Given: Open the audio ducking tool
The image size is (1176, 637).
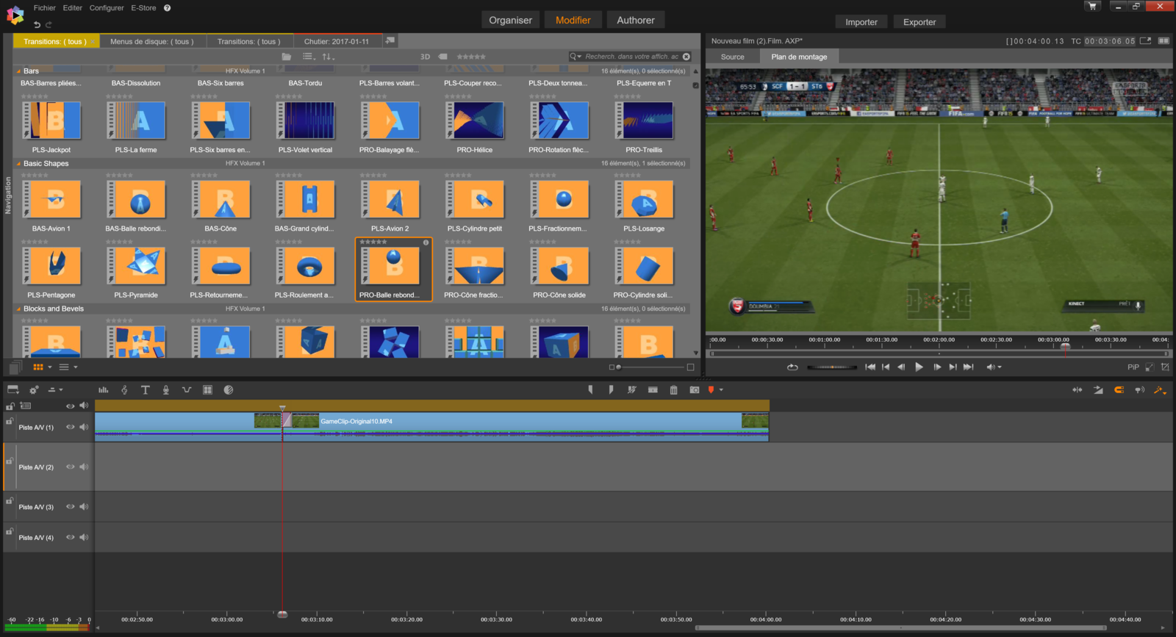Looking at the screenshot, I should click(187, 390).
